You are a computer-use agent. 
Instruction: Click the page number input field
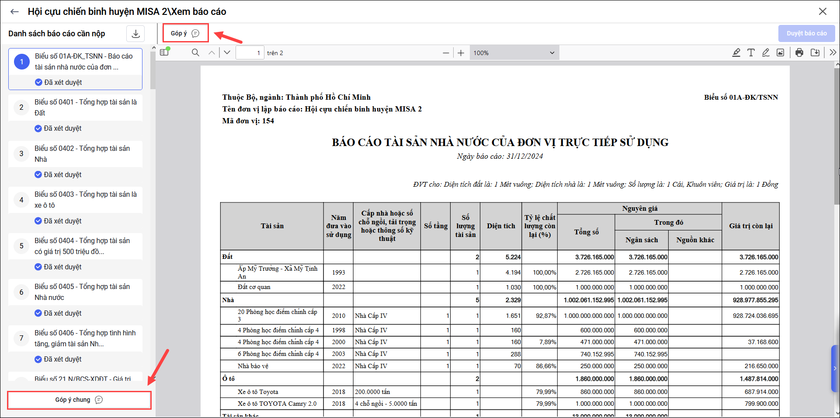(250, 53)
